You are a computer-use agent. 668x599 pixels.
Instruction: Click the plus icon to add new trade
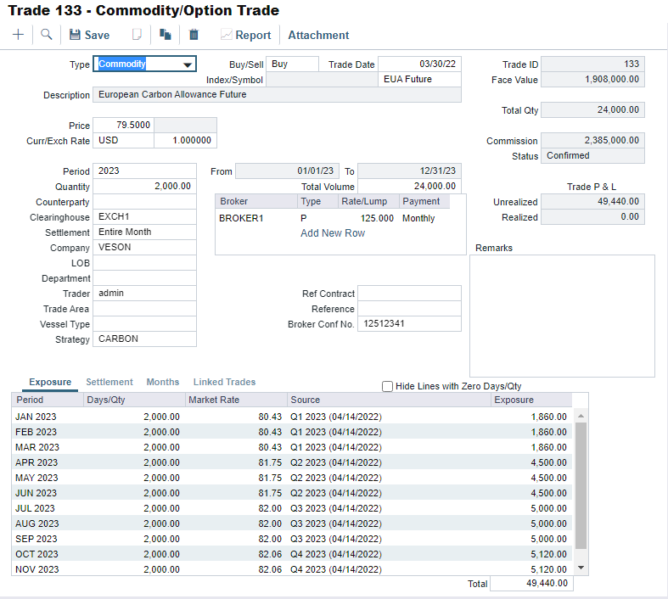tap(19, 35)
